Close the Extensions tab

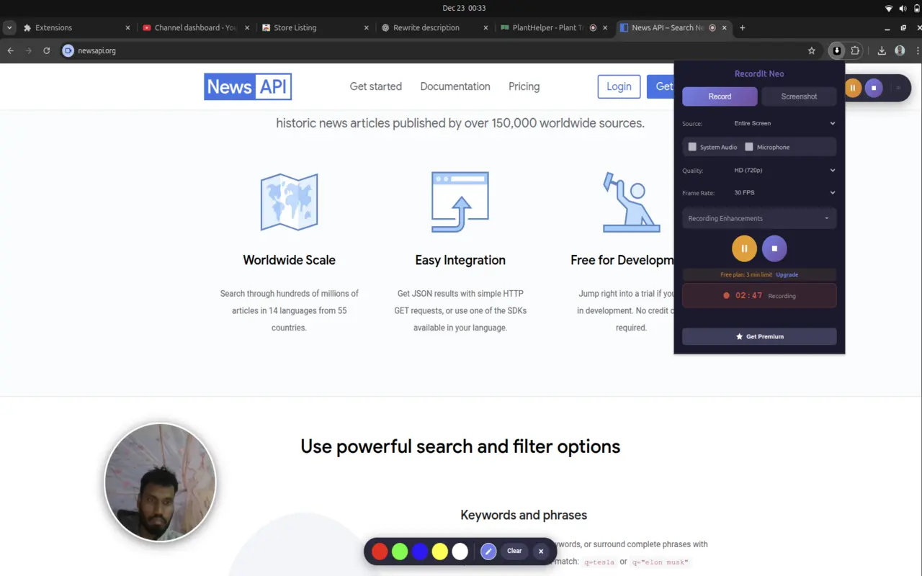127,27
